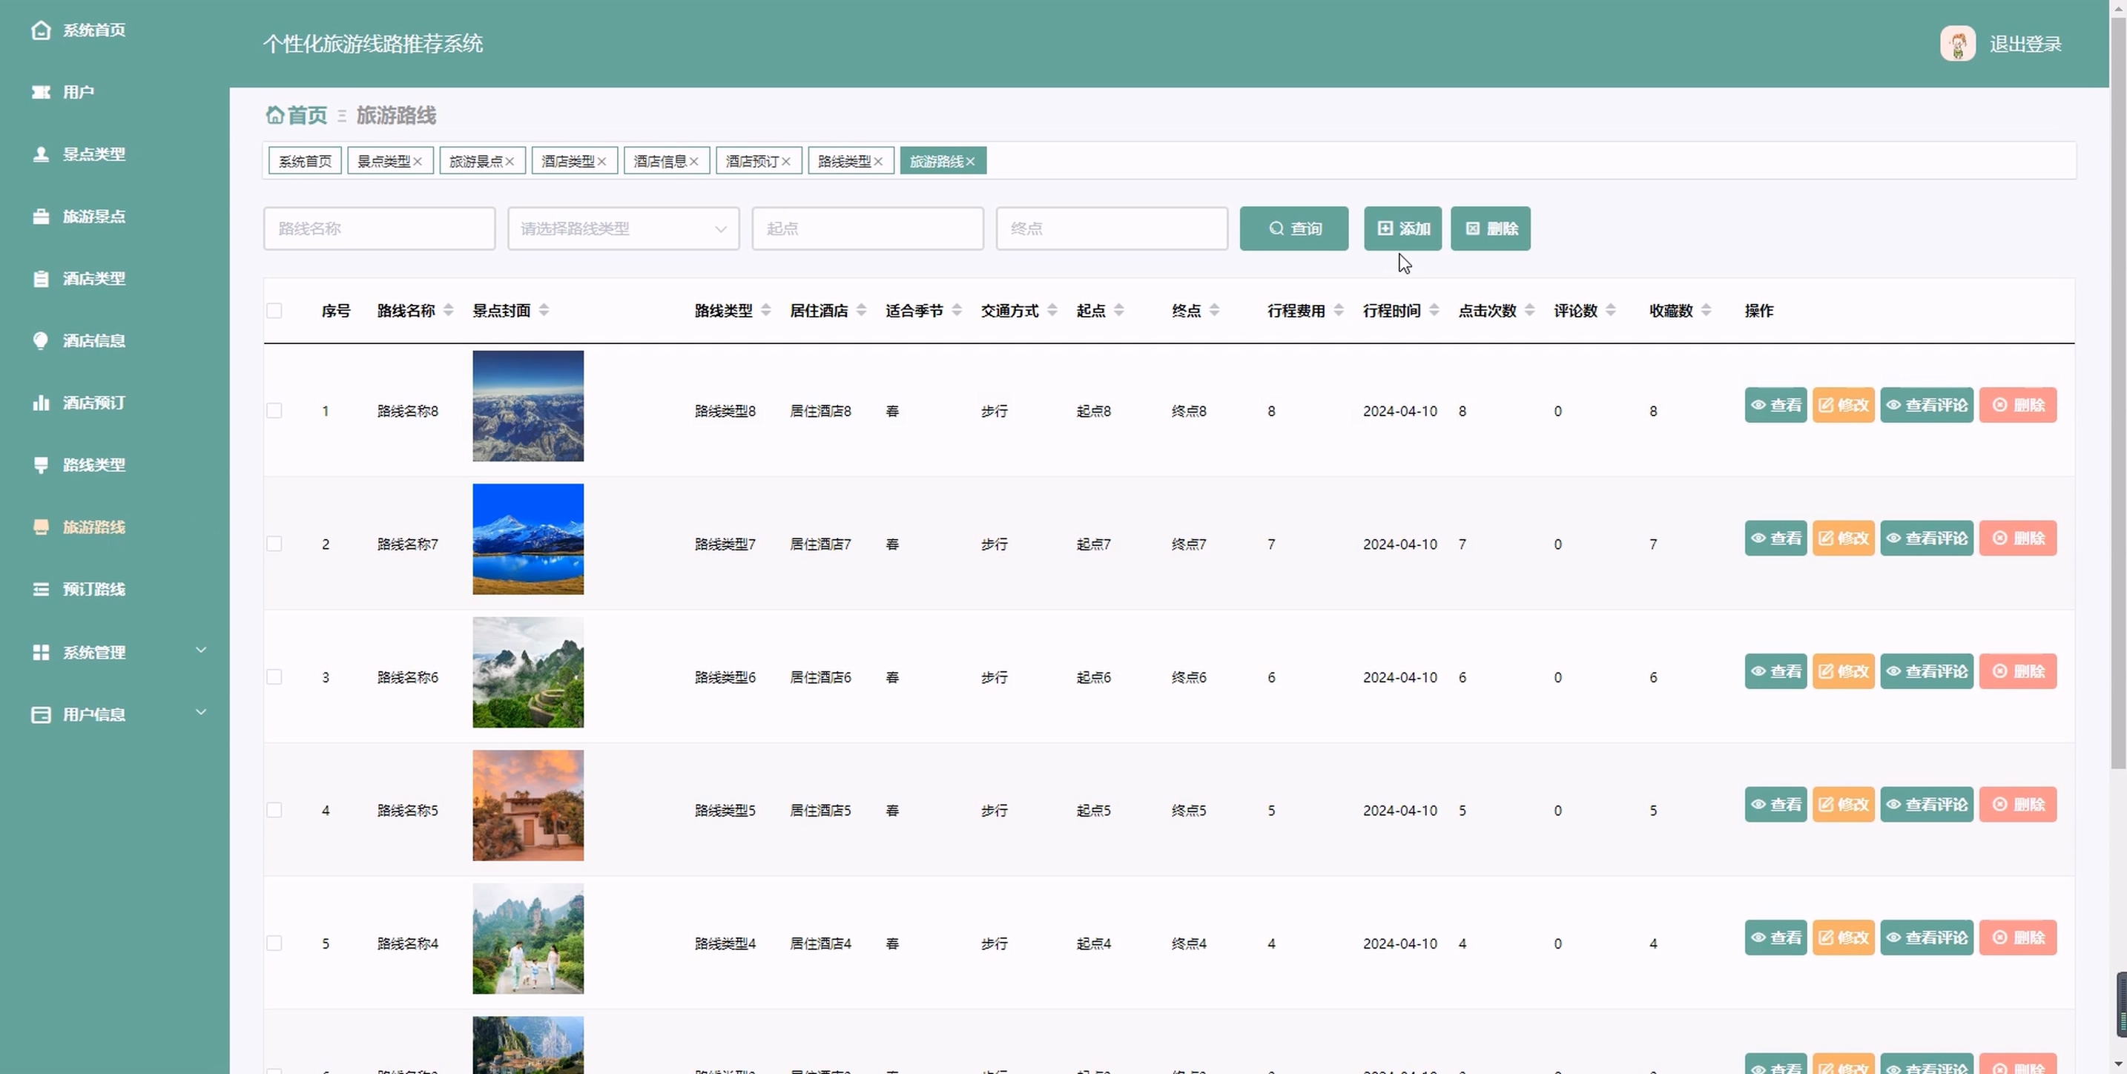Sort table by 收藏数 column
This screenshot has width=2127, height=1074.
tap(1706, 310)
